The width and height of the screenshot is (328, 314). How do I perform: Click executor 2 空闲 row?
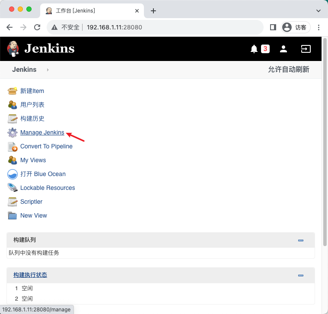(161, 299)
